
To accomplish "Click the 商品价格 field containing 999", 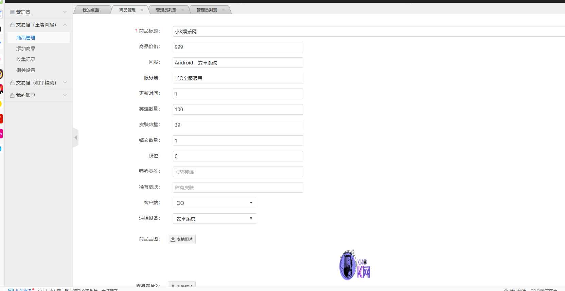I will click(237, 47).
